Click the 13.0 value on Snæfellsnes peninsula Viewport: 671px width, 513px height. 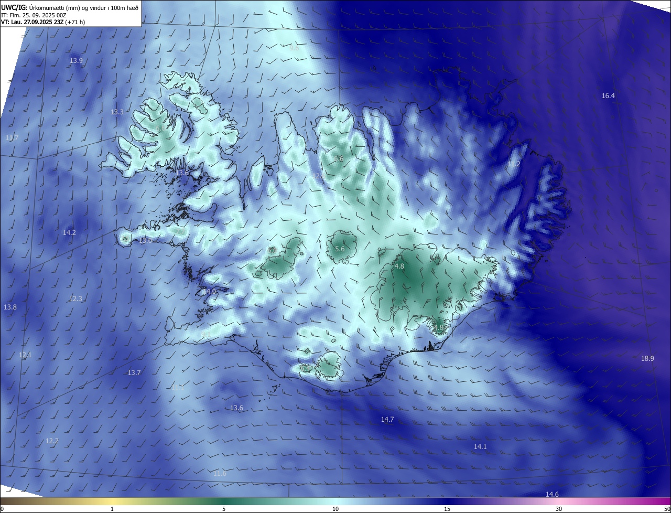point(145,240)
